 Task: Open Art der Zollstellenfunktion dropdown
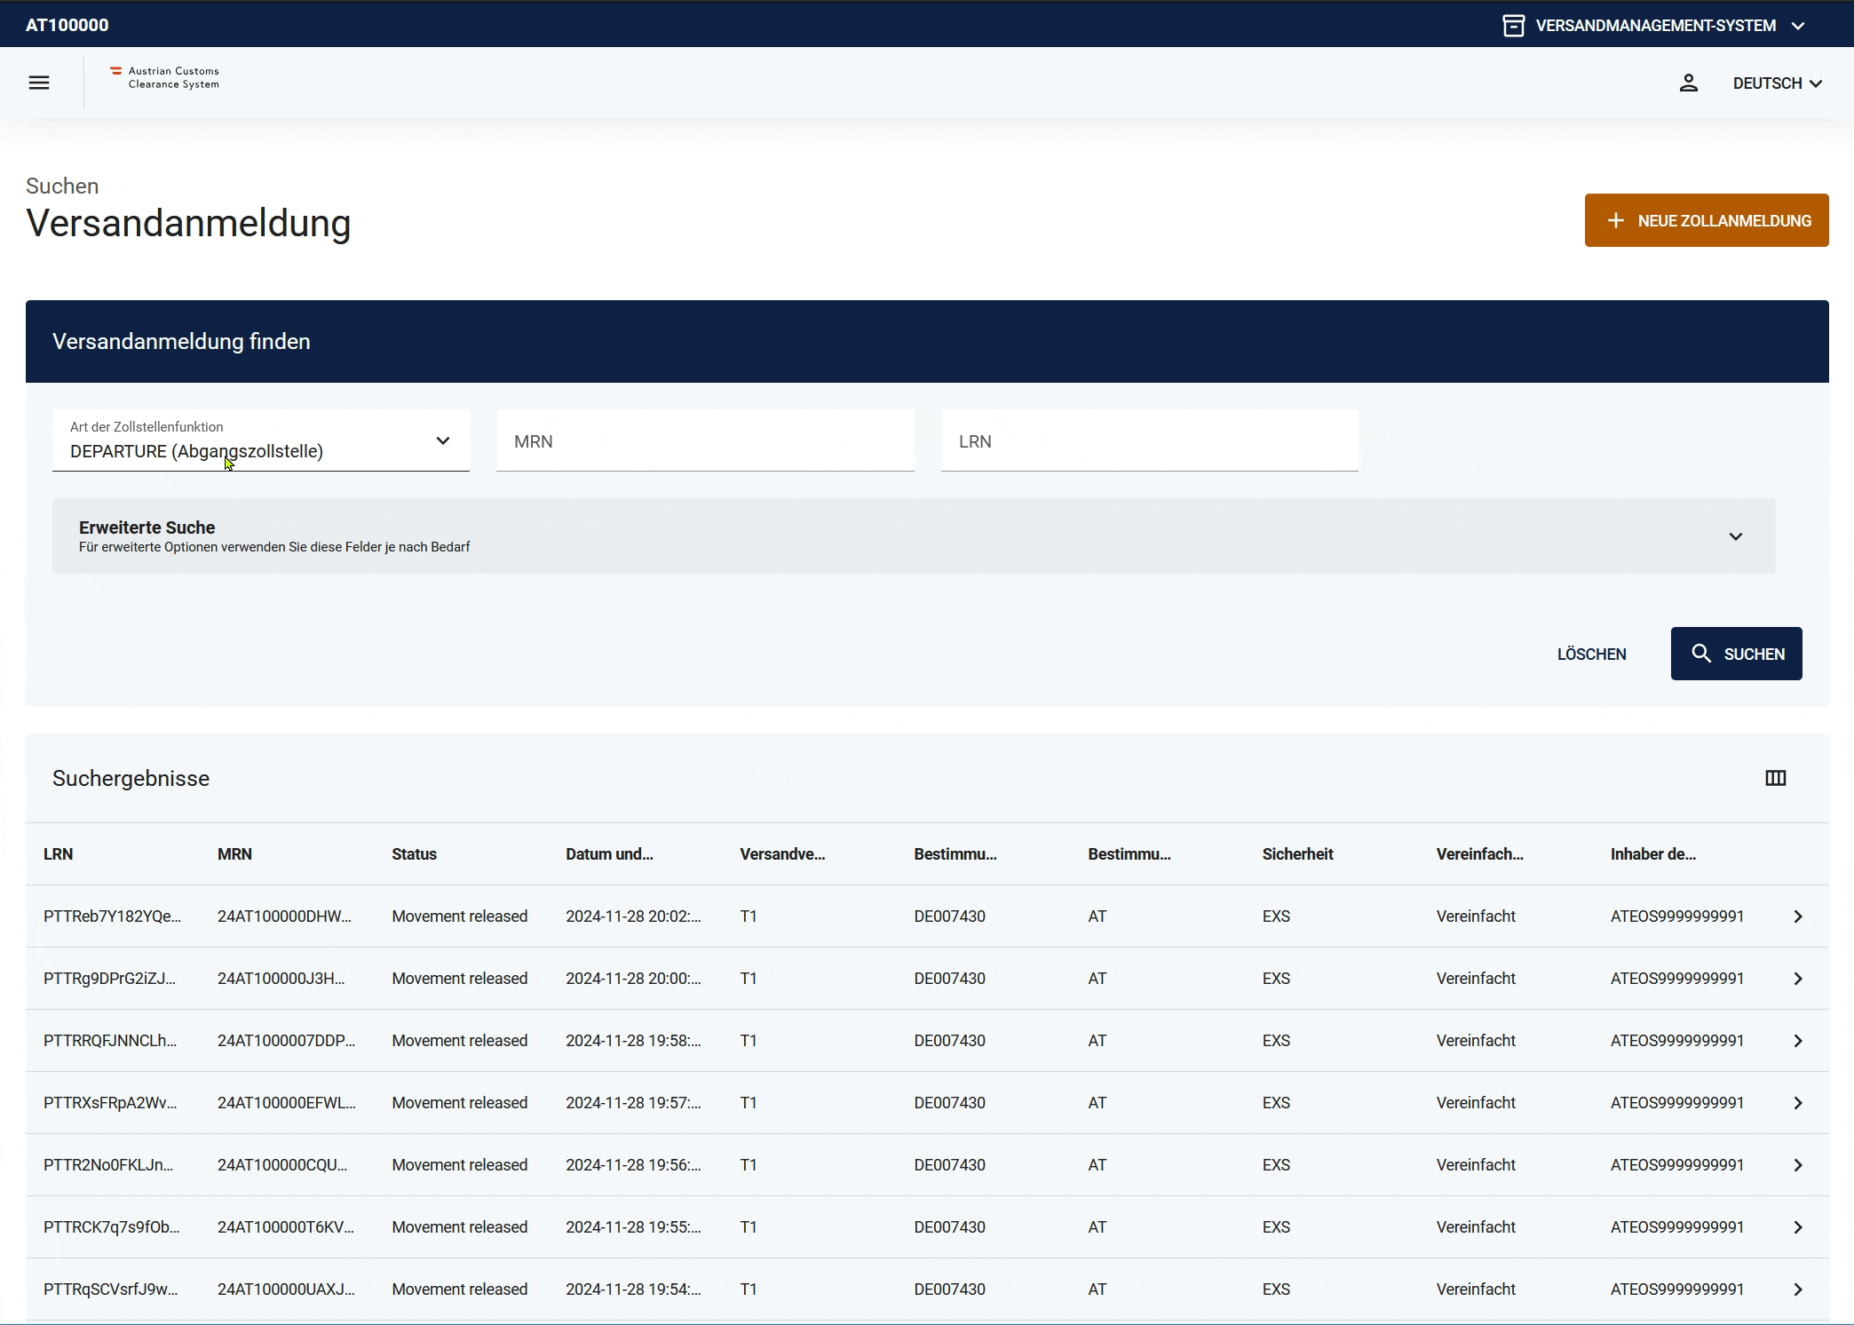coord(261,440)
